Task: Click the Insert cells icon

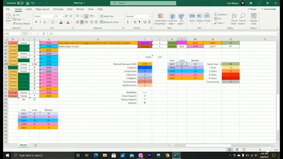Action: point(192,16)
